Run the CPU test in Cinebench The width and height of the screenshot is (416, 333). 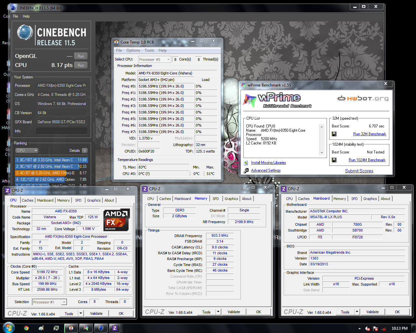click(x=81, y=65)
